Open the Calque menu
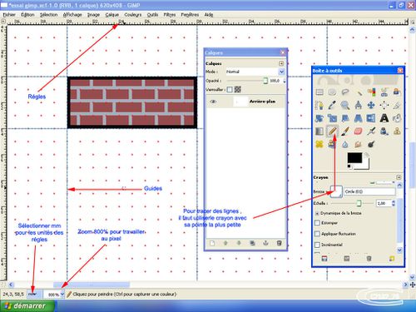416x312 pixels. [x=112, y=15]
